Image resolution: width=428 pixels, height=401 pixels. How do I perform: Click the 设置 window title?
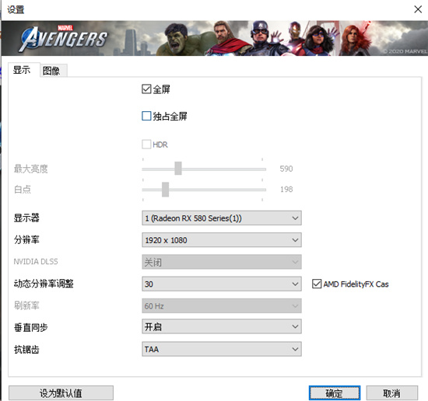(x=16, y=10)
